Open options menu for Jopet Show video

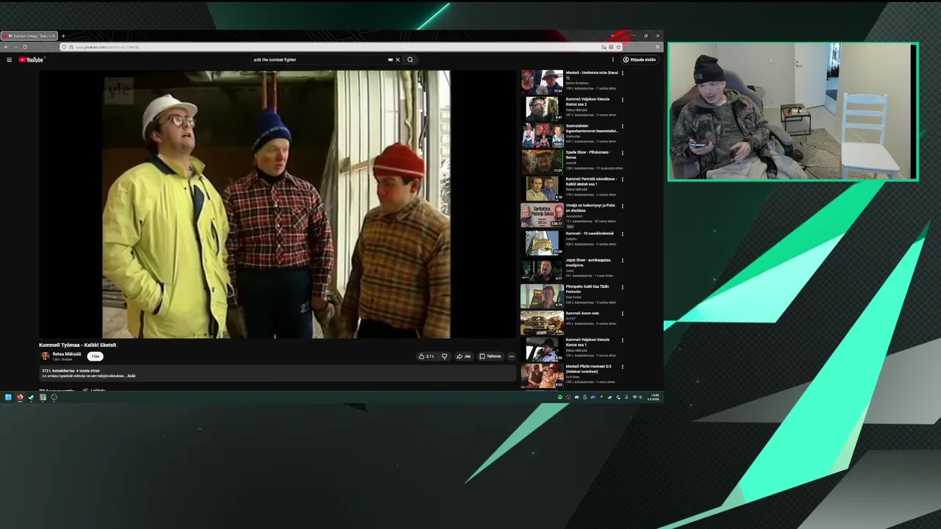pyautogui.click(x=623, y=260)
